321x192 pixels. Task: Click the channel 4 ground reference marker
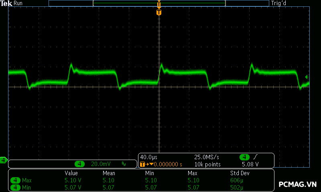click(3, 160)
